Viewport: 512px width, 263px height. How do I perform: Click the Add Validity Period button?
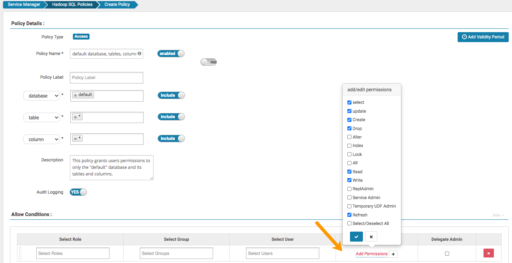click(483, 37)
